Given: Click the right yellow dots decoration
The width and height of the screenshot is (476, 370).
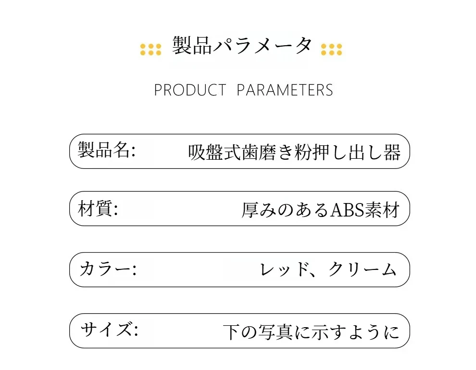Looking at the screenshot, I should (x=331, y=50).
